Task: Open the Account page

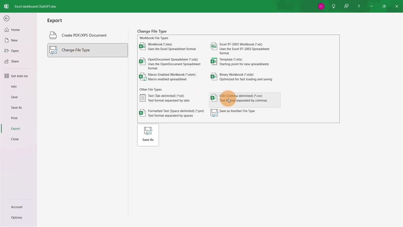Action: pos(17,207)
